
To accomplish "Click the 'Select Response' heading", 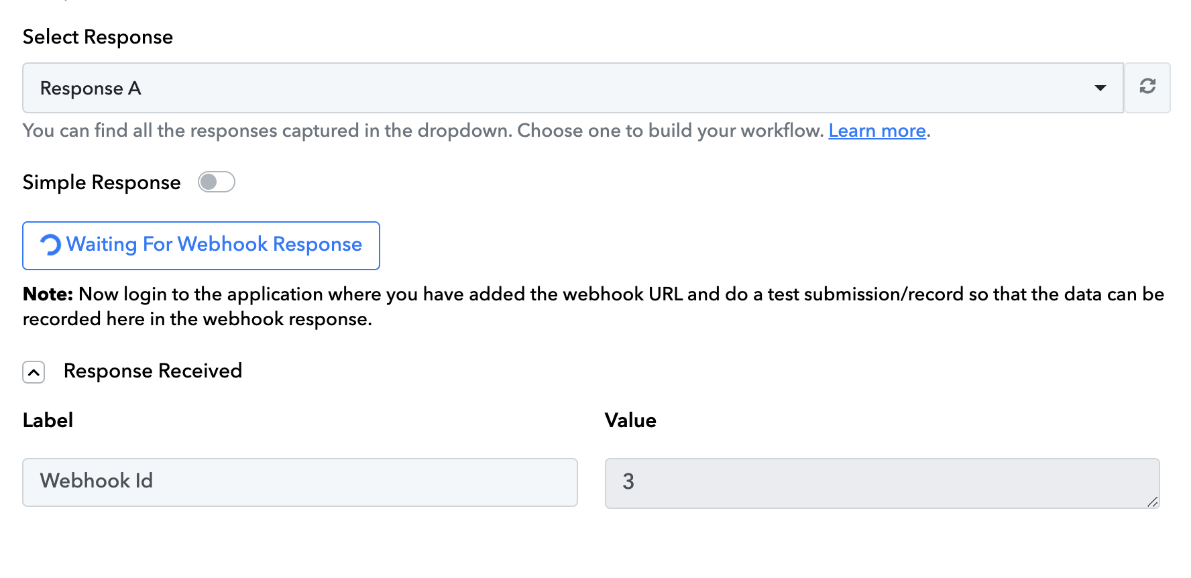I will point(98,37).
